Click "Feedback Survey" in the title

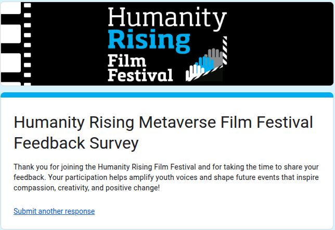[76, 142]
